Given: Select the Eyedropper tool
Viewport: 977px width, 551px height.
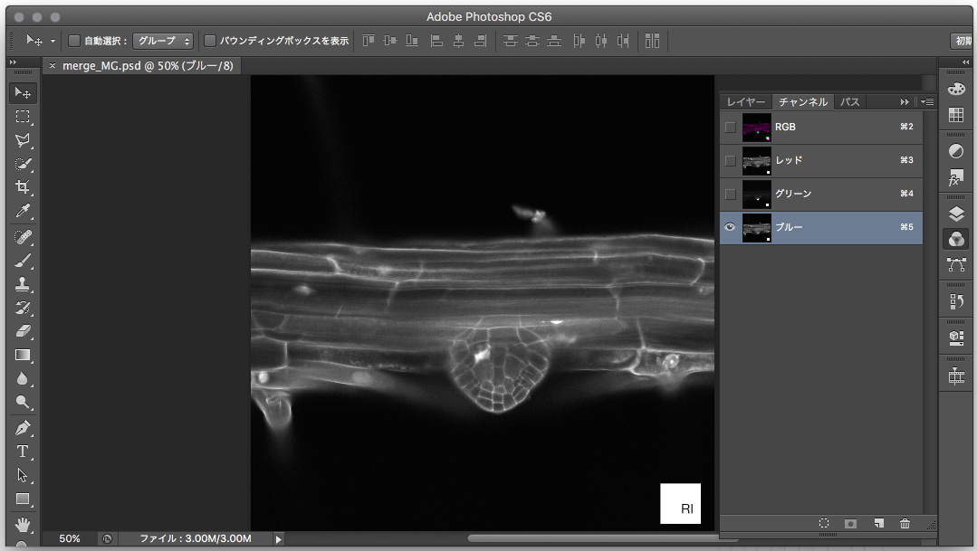Looking at the screenshot, I should [23, 212].
